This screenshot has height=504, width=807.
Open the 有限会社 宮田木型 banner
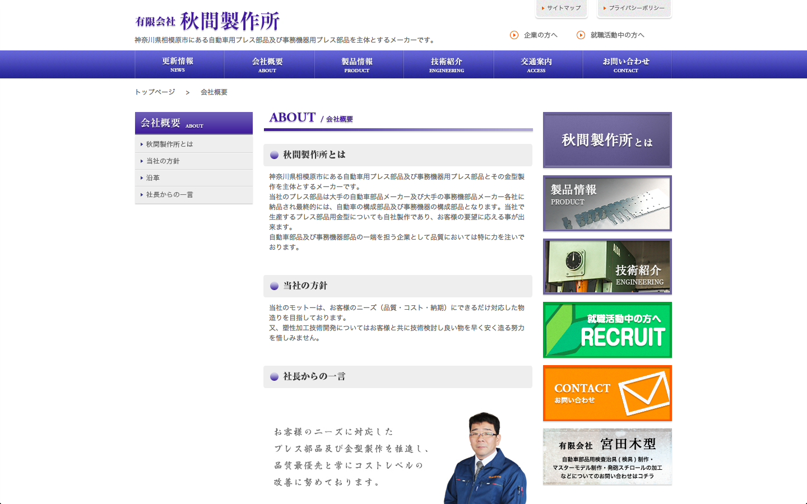pos(607,456)
